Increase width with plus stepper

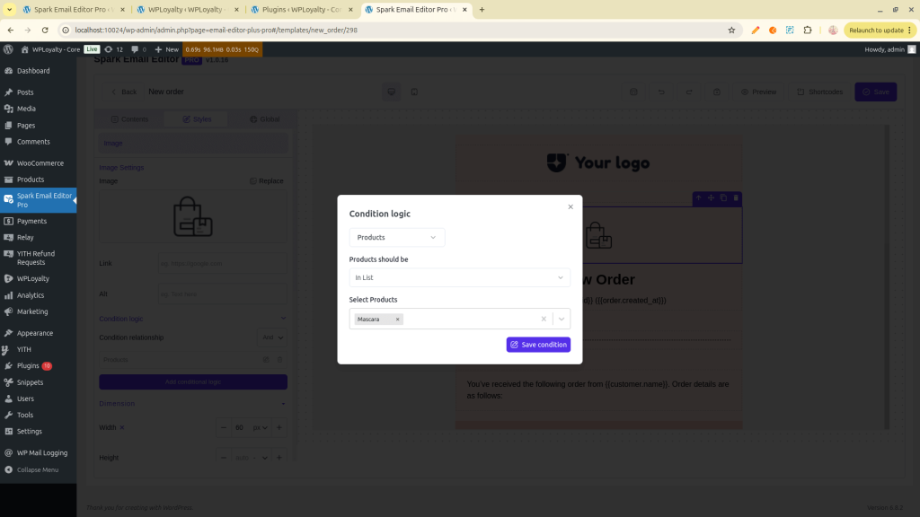tap(279, 428)
